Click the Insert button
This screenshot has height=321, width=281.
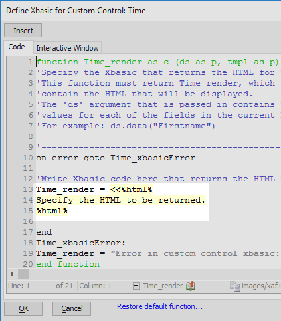pyautogui.click(x=23, y=31)
